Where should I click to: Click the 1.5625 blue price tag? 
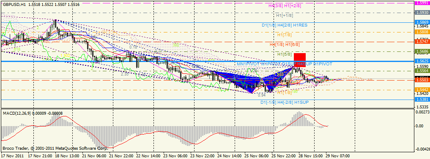click(x=422, y=61)
